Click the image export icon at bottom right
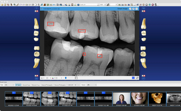 (x=137, y=78)
